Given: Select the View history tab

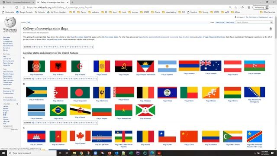Looking at the screenshot, I should pos(230,23).
